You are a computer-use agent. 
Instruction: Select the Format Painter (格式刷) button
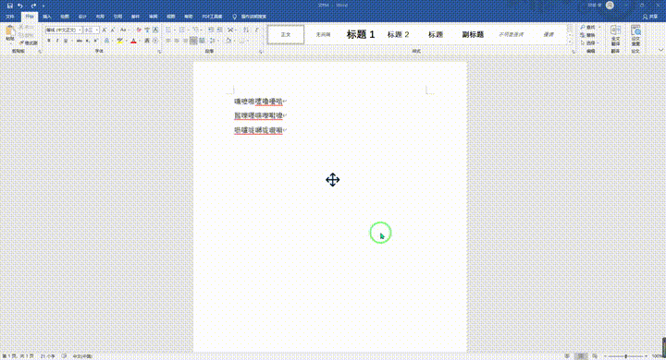tap(28, 42)
